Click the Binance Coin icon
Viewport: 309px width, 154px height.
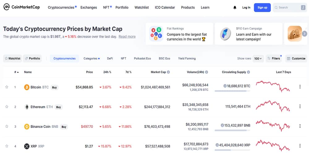(x=27, y=127)
